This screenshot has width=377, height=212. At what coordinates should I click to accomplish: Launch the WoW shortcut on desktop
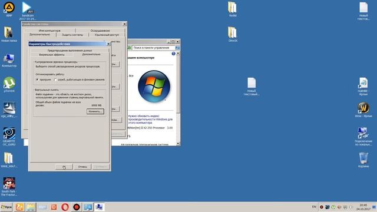tap(363, 110)
